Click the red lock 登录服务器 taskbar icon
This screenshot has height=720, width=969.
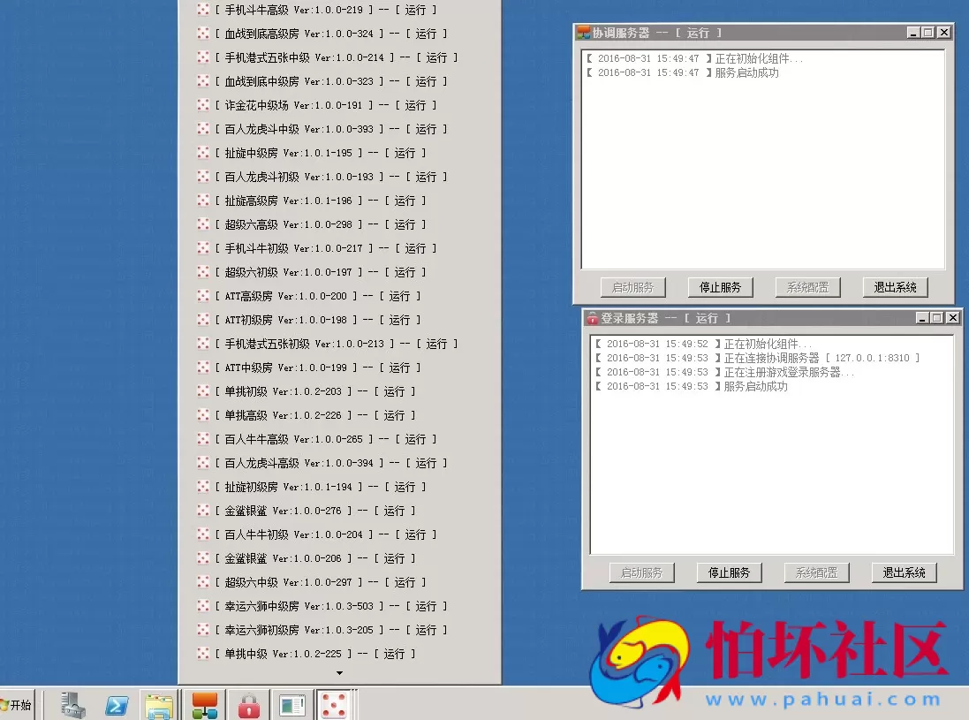(248, 704)
